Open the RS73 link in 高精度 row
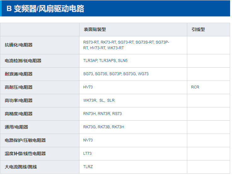This screenshot has height=175, width=232. point(117,114)
